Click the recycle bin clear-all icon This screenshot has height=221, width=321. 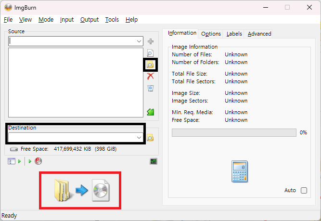click(x=151, y=88)
